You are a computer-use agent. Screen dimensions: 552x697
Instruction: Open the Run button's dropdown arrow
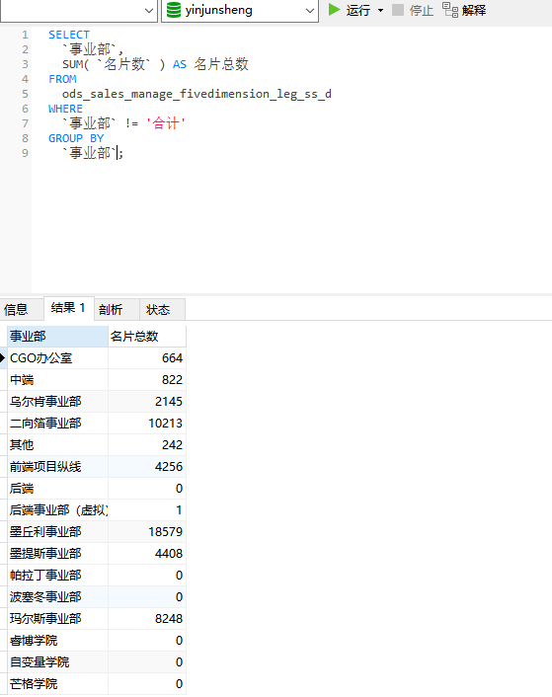380,10
